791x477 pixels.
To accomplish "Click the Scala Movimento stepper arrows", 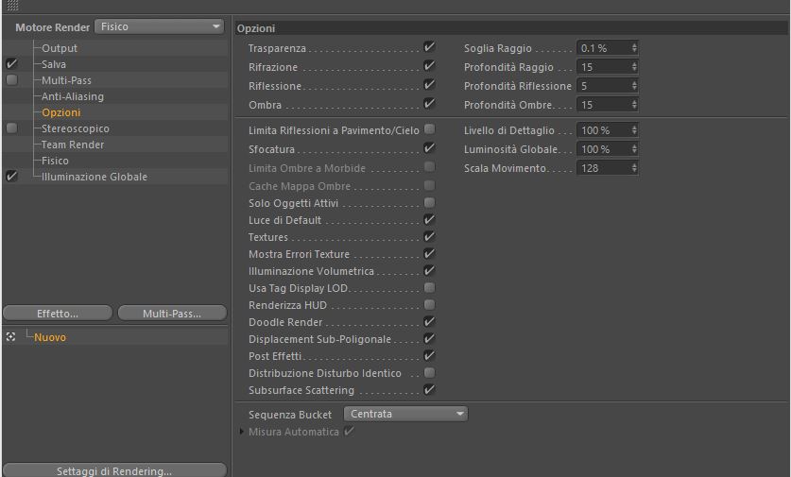I will point(634,168).
